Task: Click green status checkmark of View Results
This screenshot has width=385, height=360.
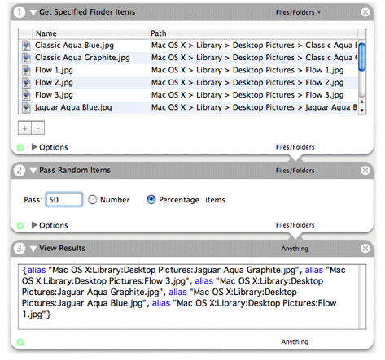Action: pos(20,342)
